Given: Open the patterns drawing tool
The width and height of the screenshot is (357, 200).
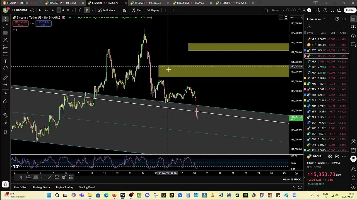Looking at the screenshot, I should point(5,40).
